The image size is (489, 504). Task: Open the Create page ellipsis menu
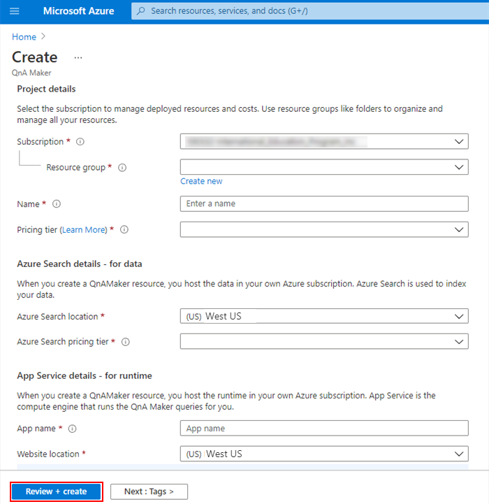click(x=78, y=58)
